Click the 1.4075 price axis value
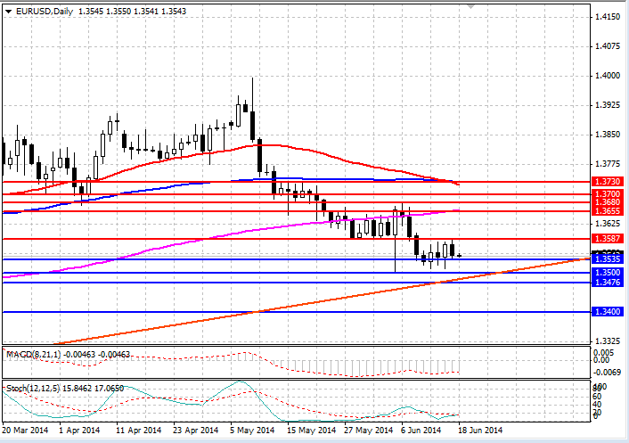 pyautogui.click(x=608, y=46)
